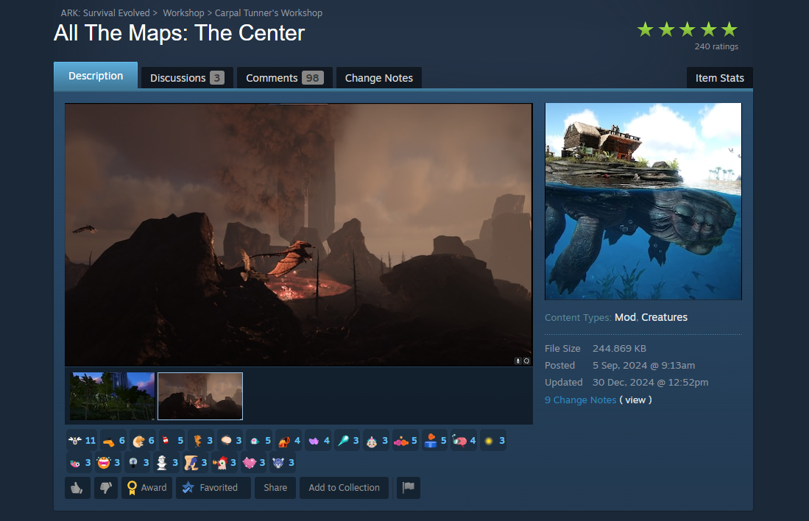Rate the mod with thumbs up
The image size is (809, 521).
coord(77,487)
